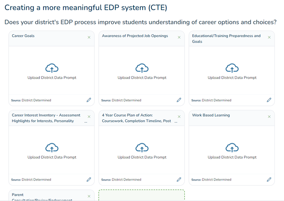Image resolution: width=284 pixels, height=201 pixels.
Task: Edit the Work Based Learning card
Action: pyautogui.click(x=269, y=179)
